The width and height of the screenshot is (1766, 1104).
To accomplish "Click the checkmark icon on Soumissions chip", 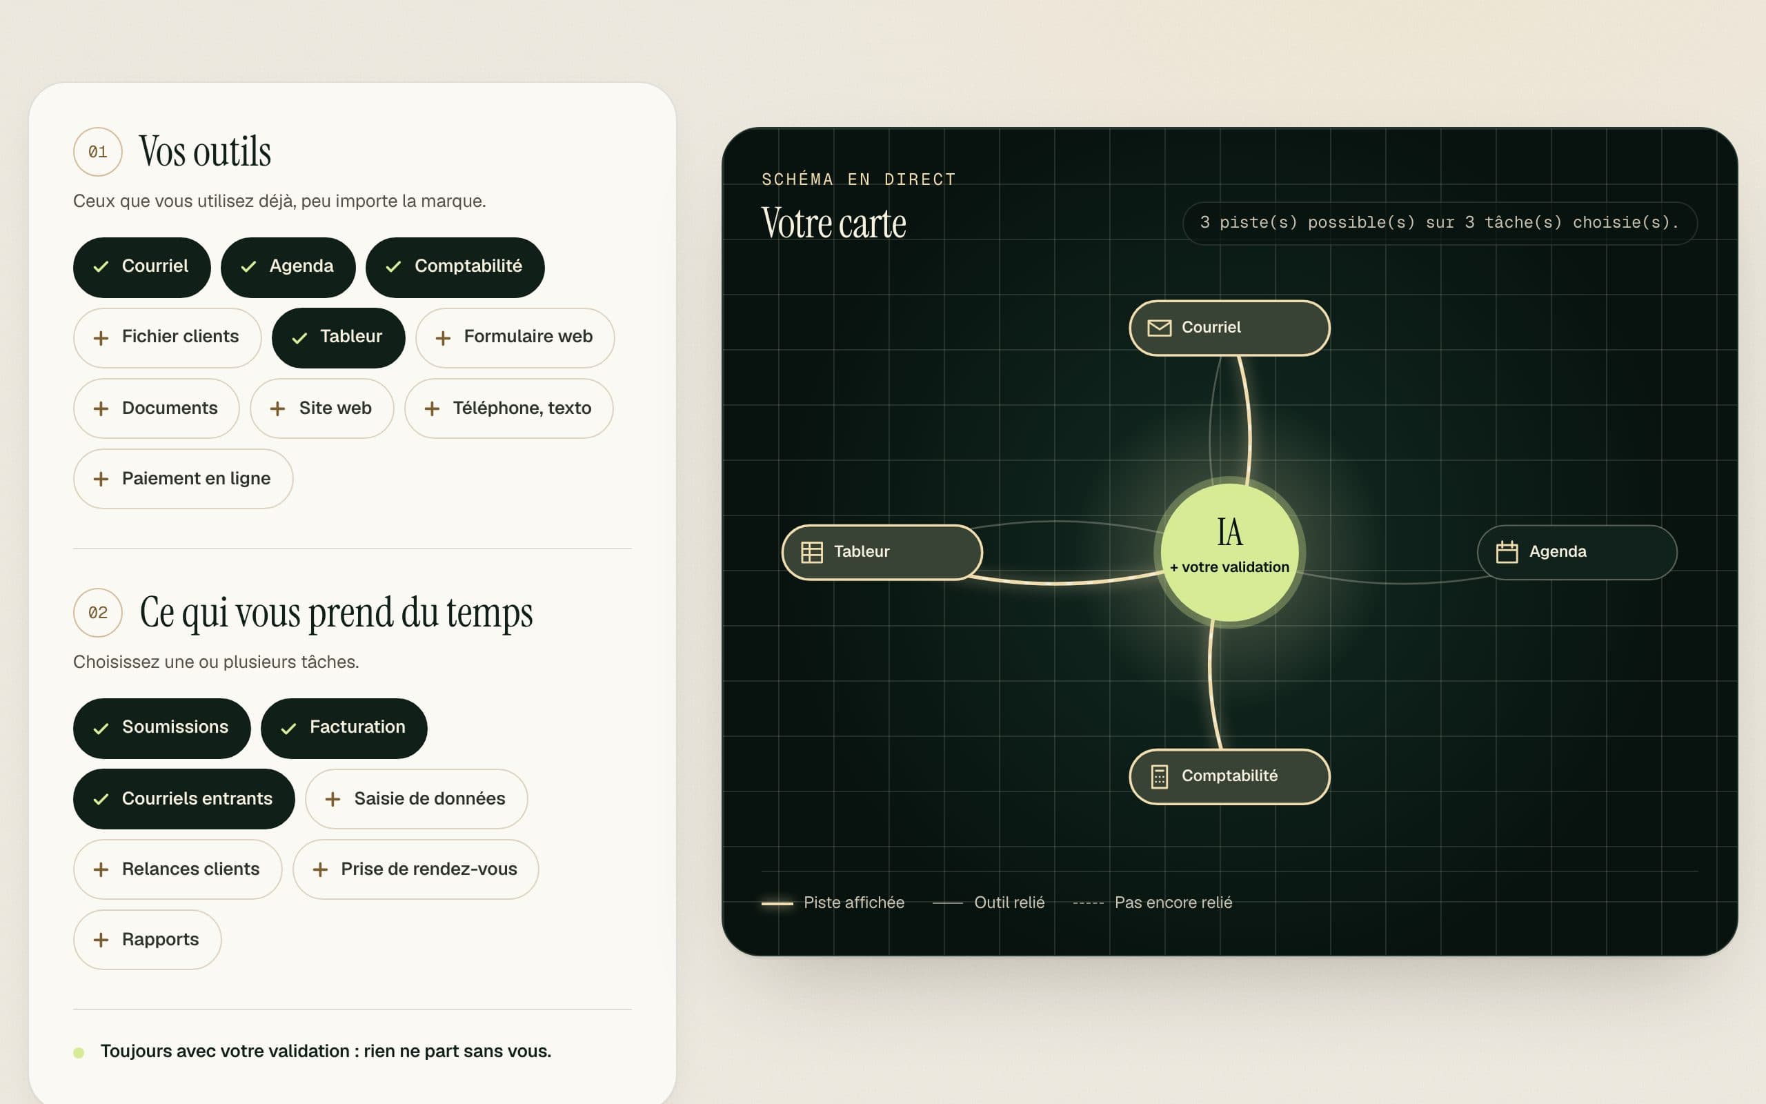I will (101, 729).
